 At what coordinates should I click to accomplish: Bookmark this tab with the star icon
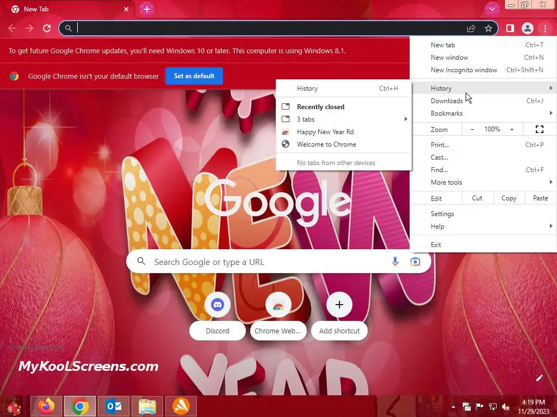pyautogui.click(x=488, y=28)
